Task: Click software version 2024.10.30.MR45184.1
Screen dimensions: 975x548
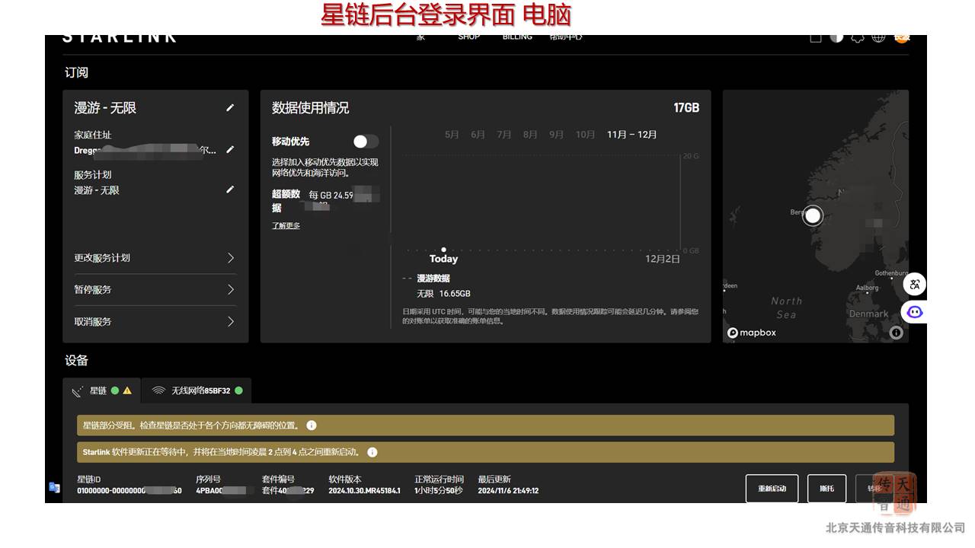Action: 364,491
